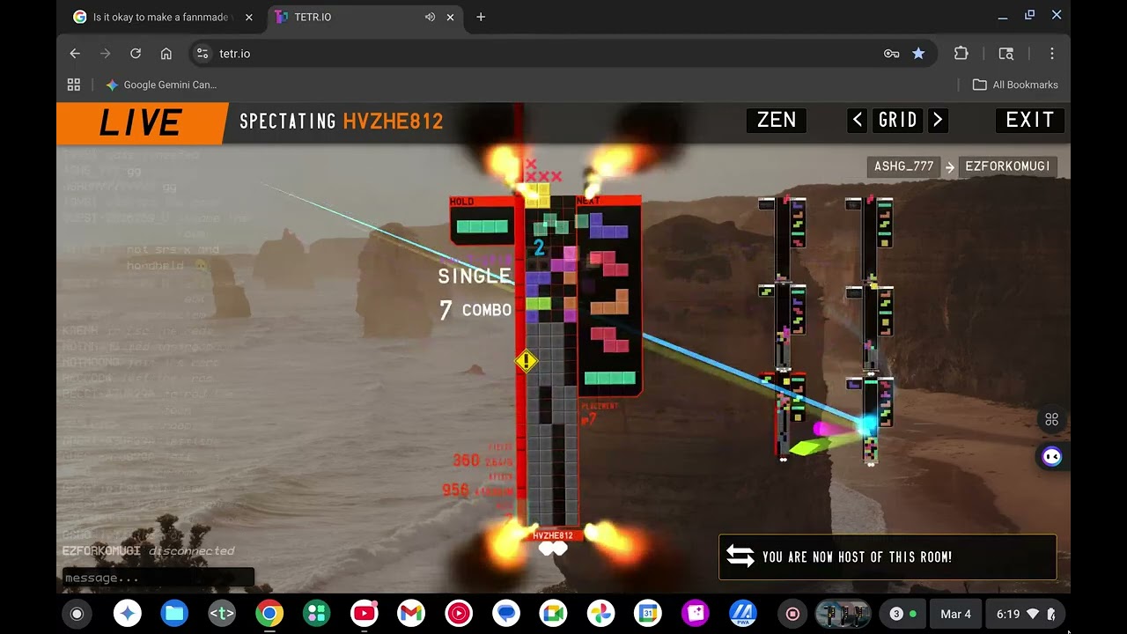1127x634 pixels.
Task: Open the green apps icon in shelf
Action: point(316,614)
